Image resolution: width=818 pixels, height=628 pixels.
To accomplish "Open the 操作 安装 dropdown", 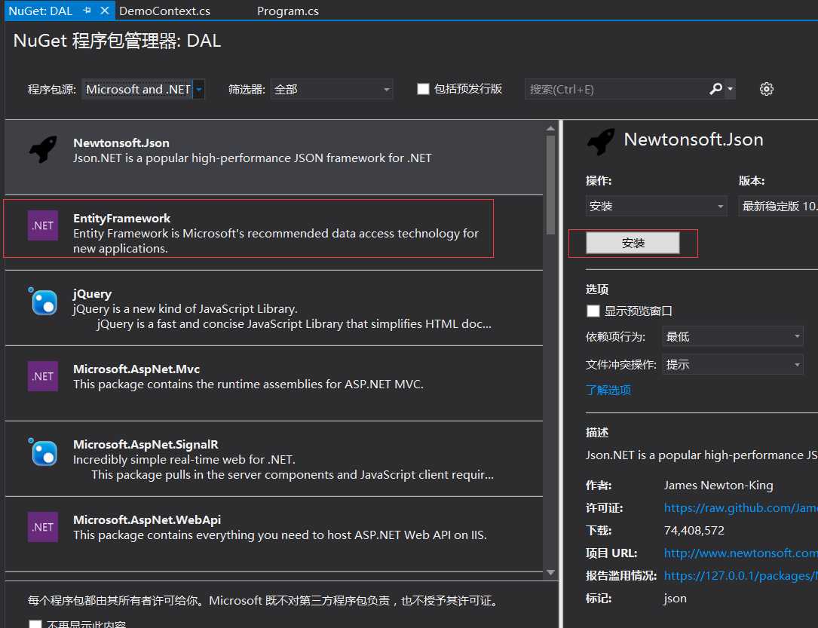I will [x=656, y=206].
